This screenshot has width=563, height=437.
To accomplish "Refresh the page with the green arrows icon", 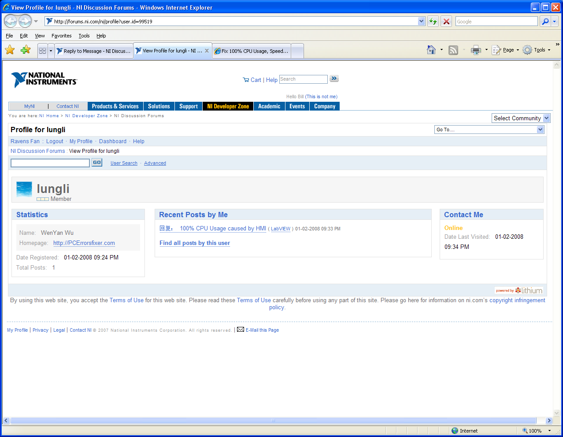I will tap(433, 21).
